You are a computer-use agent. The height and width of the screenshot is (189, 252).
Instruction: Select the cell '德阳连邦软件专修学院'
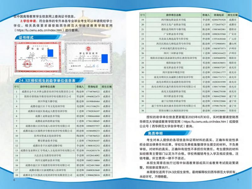tap(174, 29)
